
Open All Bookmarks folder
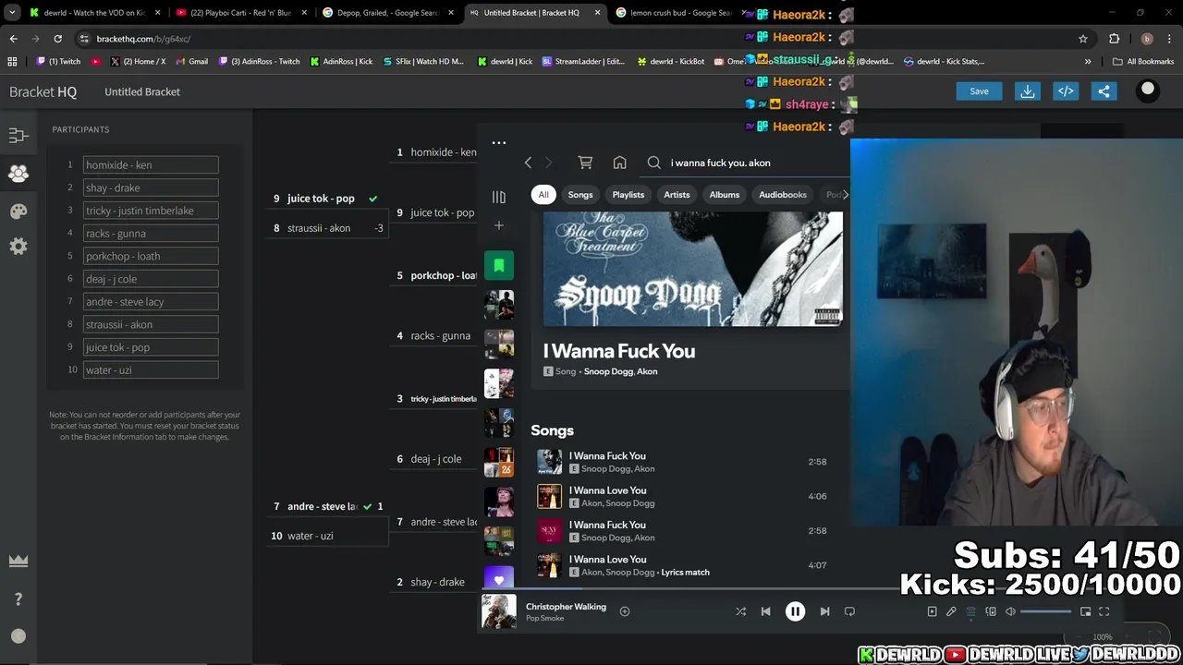tap(1143, 62)
